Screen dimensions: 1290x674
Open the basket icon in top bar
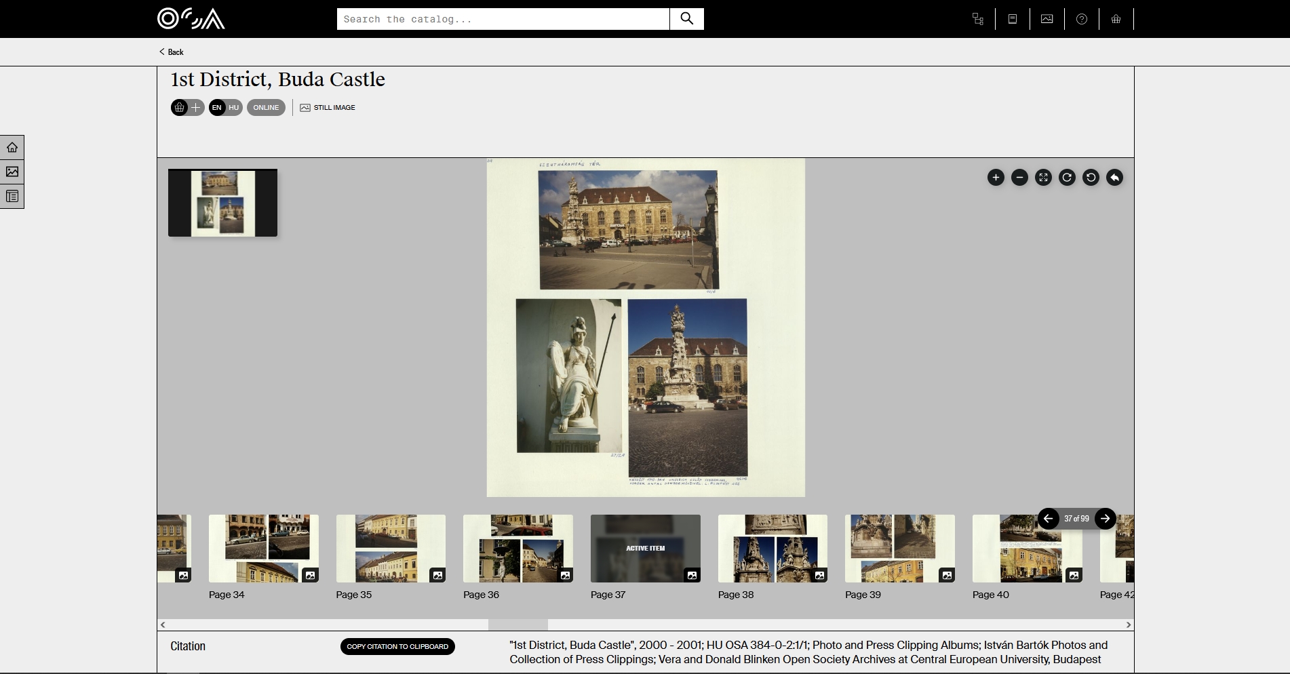click(1116, 19)
